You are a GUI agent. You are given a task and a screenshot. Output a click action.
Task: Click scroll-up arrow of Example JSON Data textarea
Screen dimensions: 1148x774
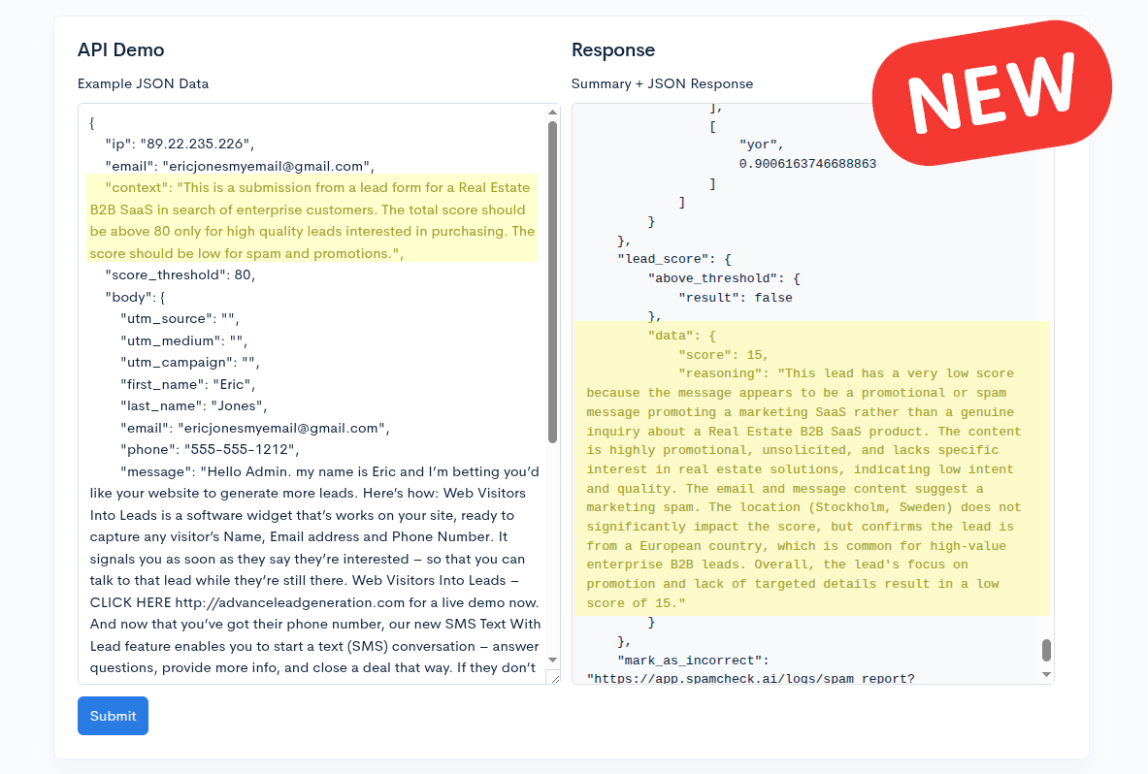pos(552,113)
